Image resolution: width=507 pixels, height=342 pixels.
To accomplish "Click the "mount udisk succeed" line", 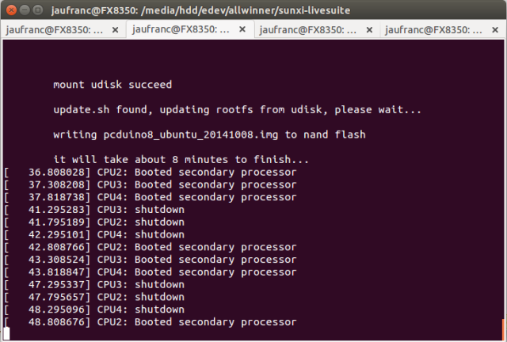I will click(112, 85).
